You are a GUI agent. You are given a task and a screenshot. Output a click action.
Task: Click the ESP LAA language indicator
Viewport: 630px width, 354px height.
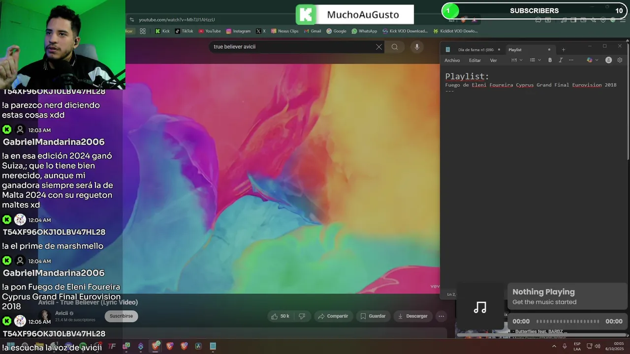[577, 346]
